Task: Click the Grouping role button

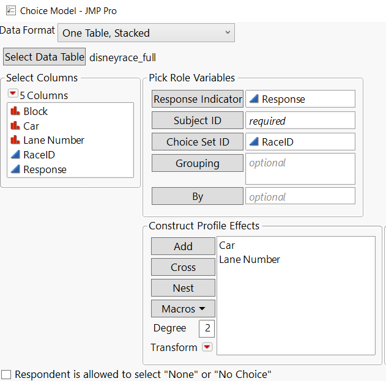Action: [197, 163]
